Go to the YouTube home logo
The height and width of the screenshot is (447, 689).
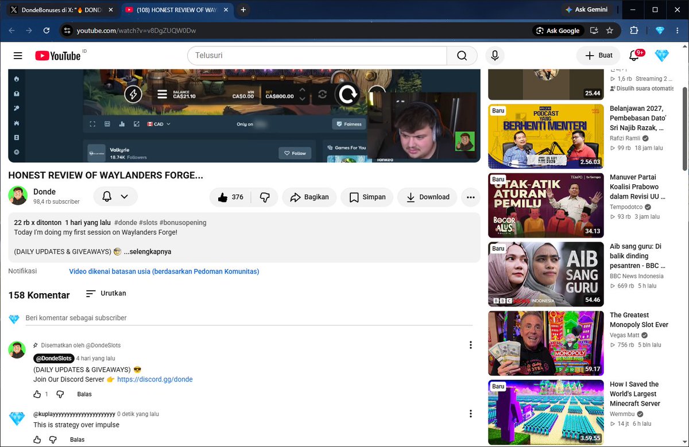pyautogui.click(x=58, y=56)
